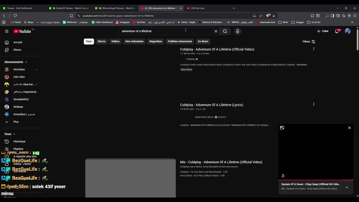
Task: Switch to the Buddy2G Stream tab
Action: click(x=69, y=8)
